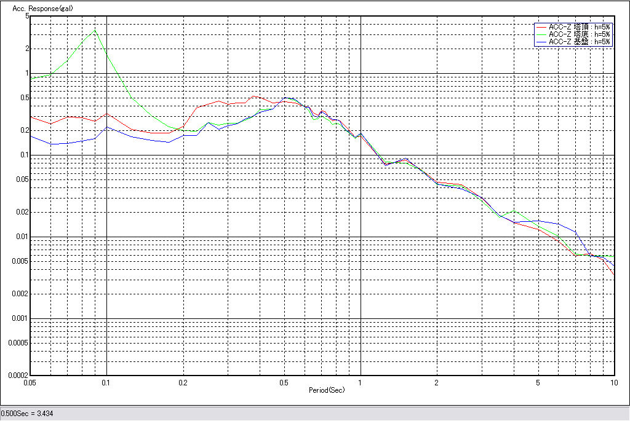
Task: Click the status bar reading 0.500Sec = 3.434
Action: click(27, 414)
